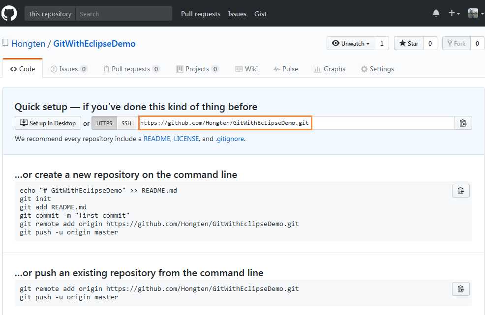Image resolution: width=485 pixels, height=315 pixels.
Task: Switch to the Code tab
Action: point(23,69)
